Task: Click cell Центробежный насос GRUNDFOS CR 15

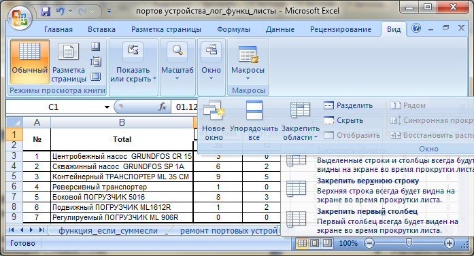Action: (122, 156)
